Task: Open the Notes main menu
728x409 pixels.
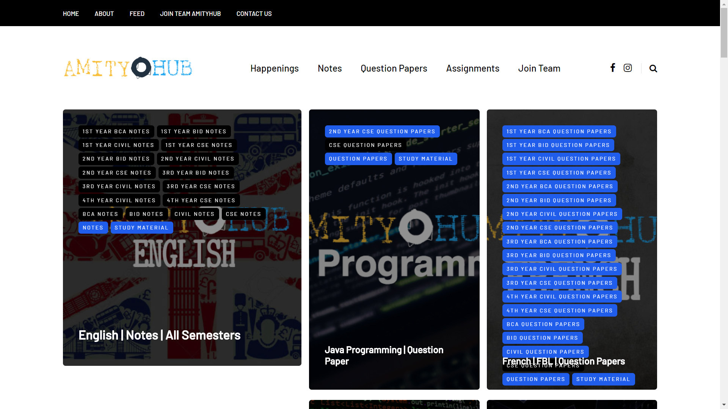Action: pyautogui.click(x=329, y=68)
